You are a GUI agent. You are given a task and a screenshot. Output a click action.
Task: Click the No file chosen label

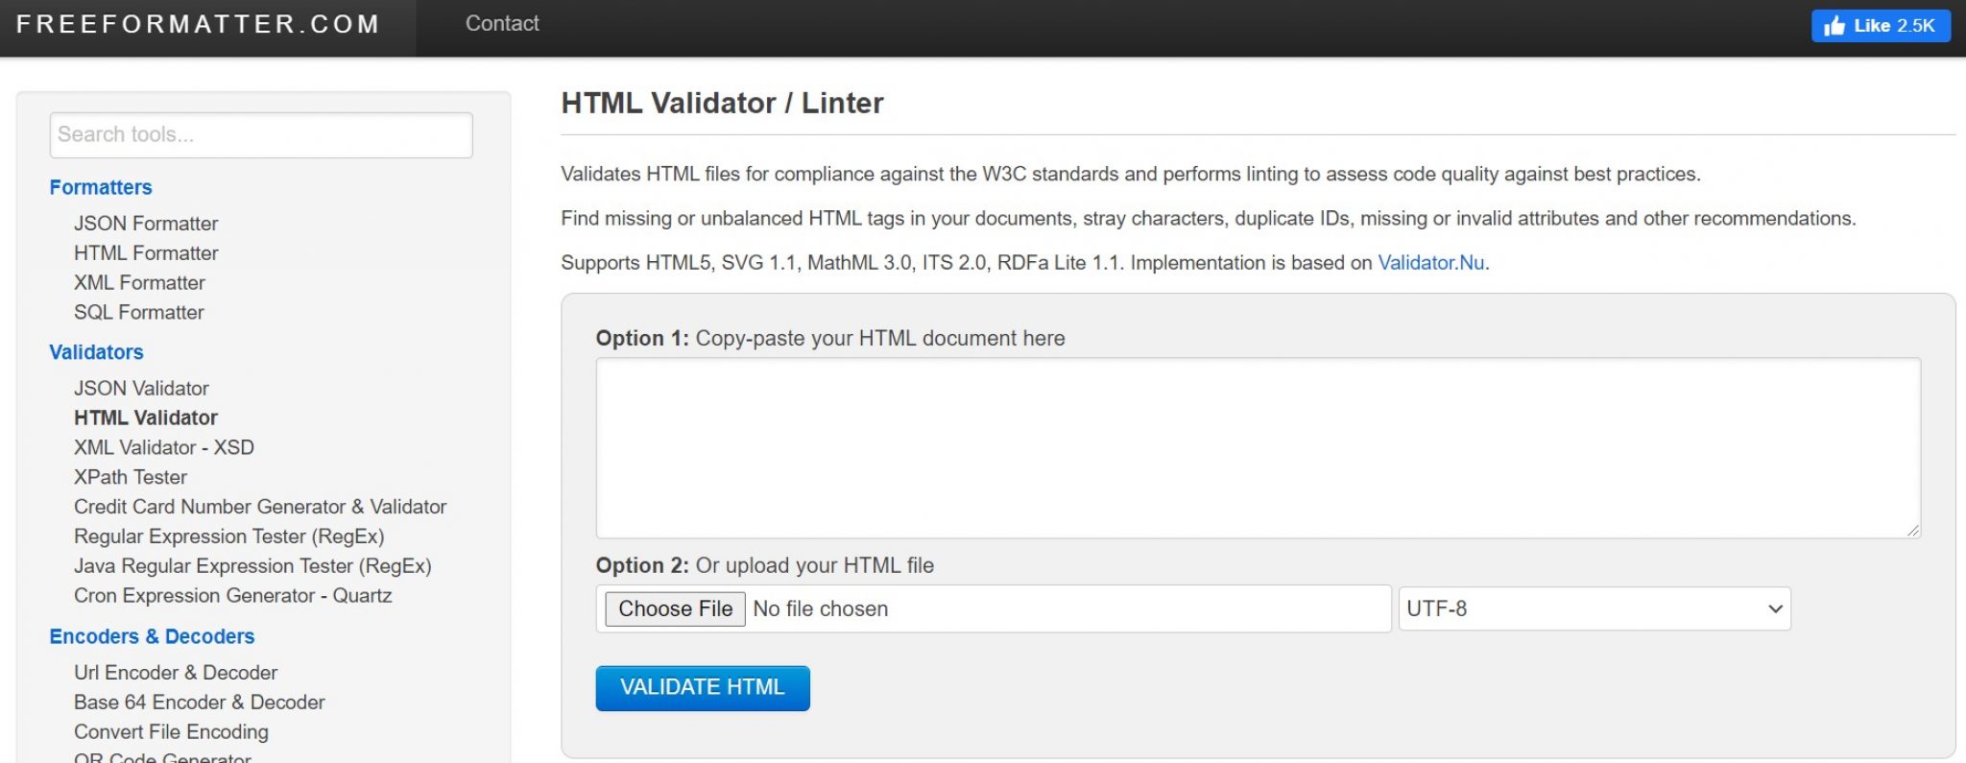(821, 609)
